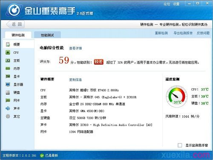Click disk value 日立 500GB 7200 转/分钟
The height and width of the screenshot is (160, 213).
point(88,118)
